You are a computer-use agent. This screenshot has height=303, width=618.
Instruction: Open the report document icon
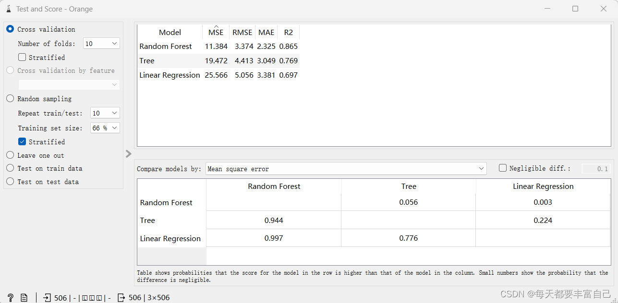[24, 298]
